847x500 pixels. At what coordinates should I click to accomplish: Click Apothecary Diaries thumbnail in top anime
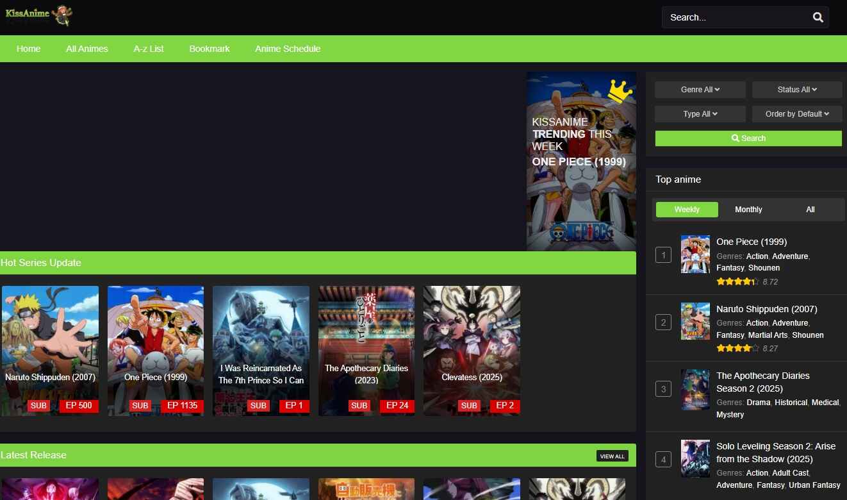pyautogui.click(x=695, y=389)
